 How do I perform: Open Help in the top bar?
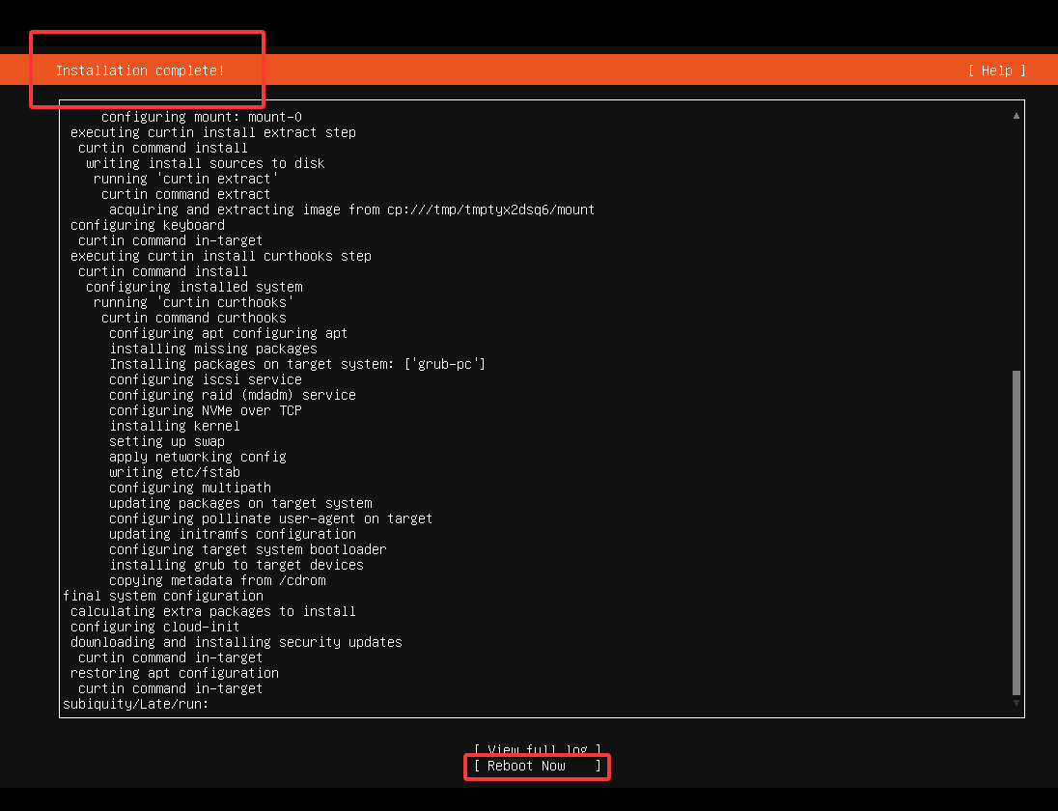pos(995,70)
